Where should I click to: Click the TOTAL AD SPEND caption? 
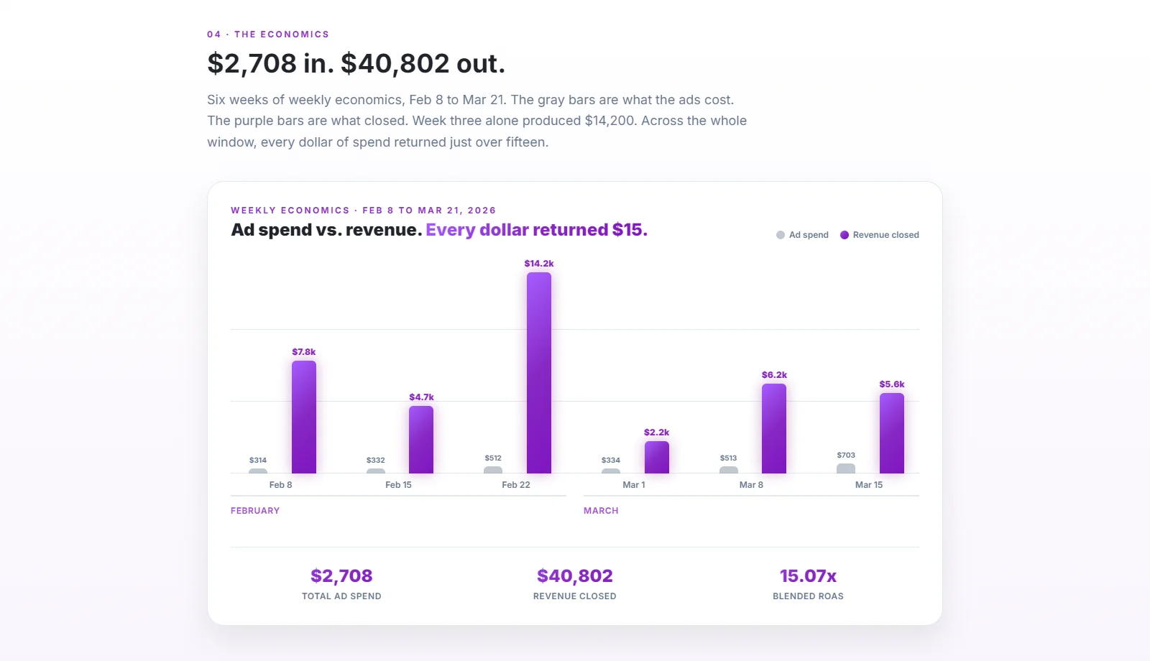point(341,596)
